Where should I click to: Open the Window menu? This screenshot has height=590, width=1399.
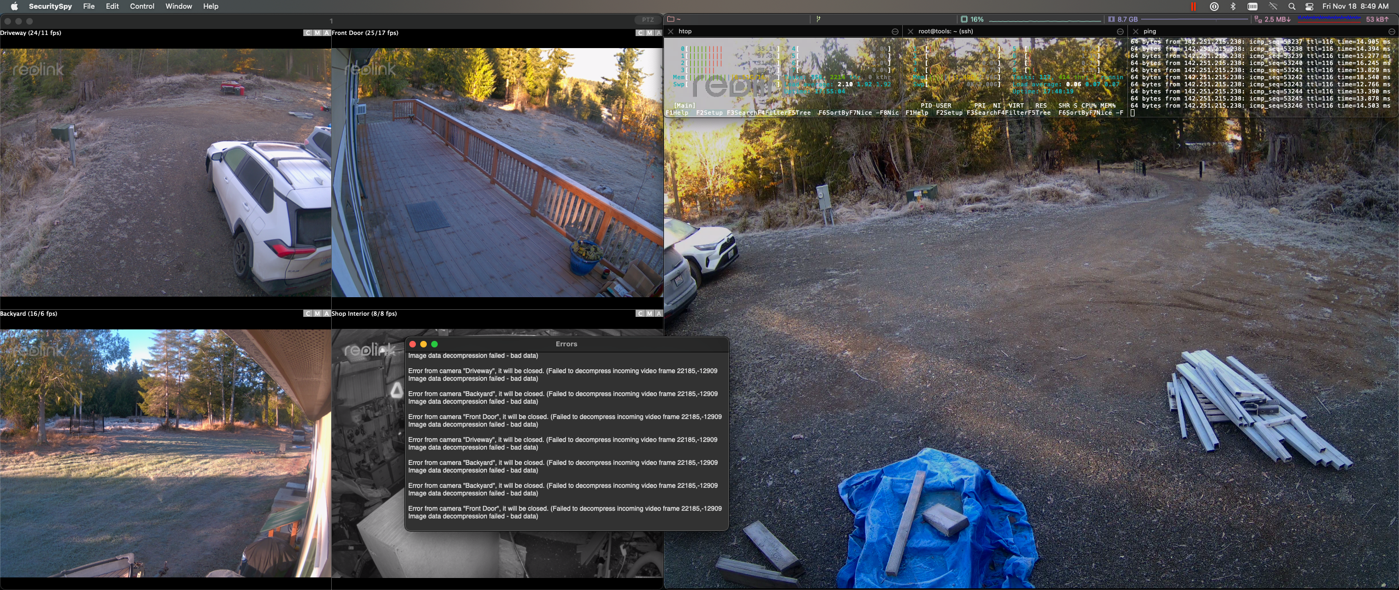click(179, 6)
